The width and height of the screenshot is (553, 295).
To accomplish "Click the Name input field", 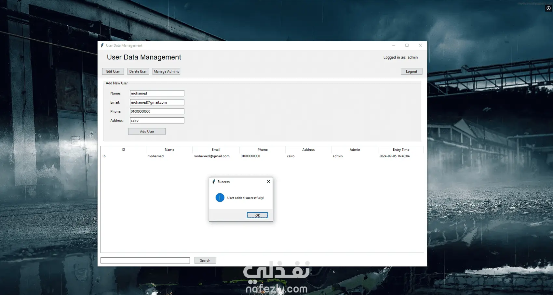I will (x=157, y=93).
